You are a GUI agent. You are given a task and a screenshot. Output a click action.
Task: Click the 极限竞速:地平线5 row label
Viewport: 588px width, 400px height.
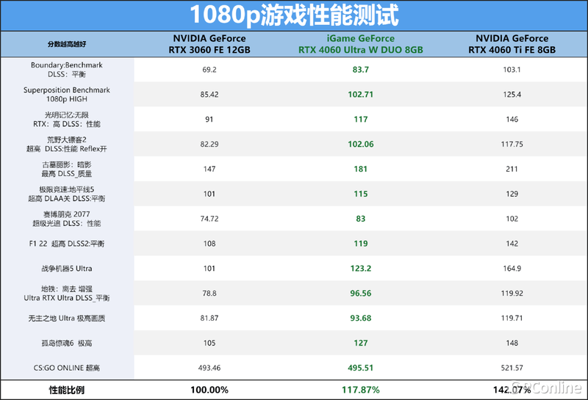67,194
